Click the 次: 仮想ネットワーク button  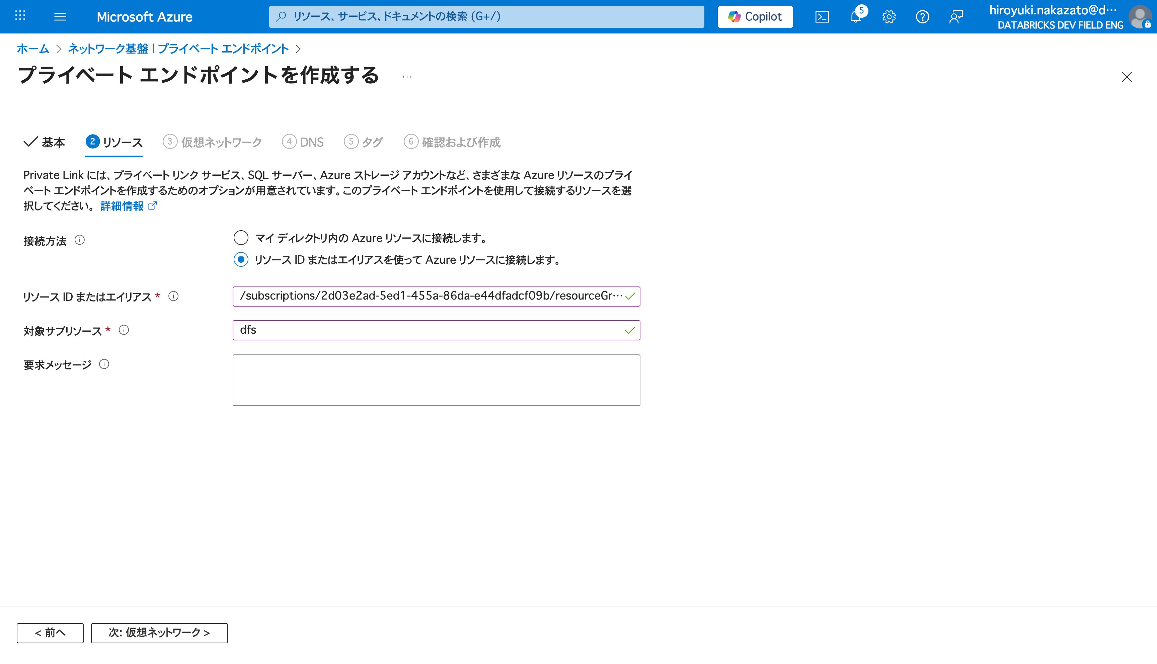[159, 633]
